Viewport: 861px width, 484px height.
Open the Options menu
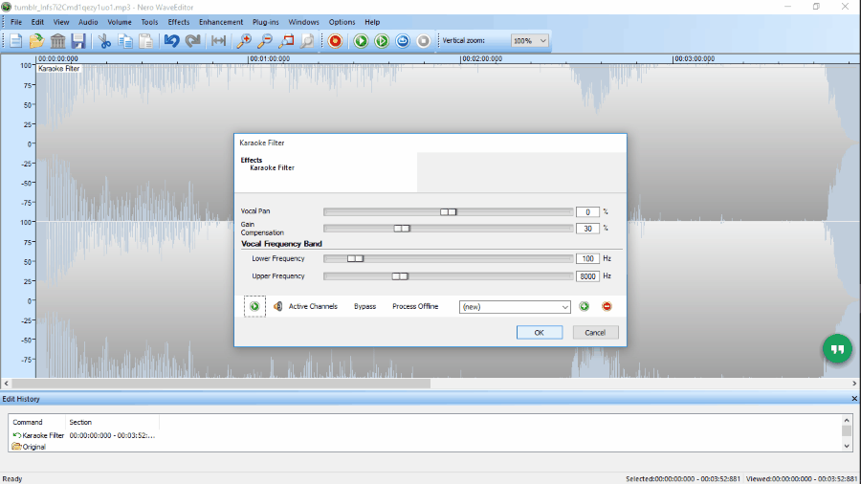tap(342, 22)
